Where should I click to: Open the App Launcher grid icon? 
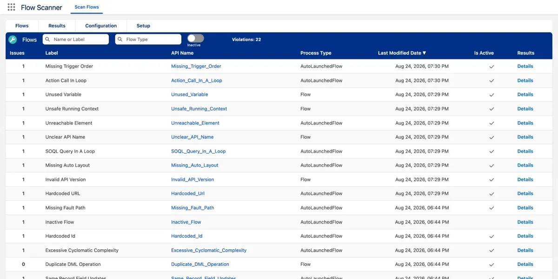[x=11, y=7]
